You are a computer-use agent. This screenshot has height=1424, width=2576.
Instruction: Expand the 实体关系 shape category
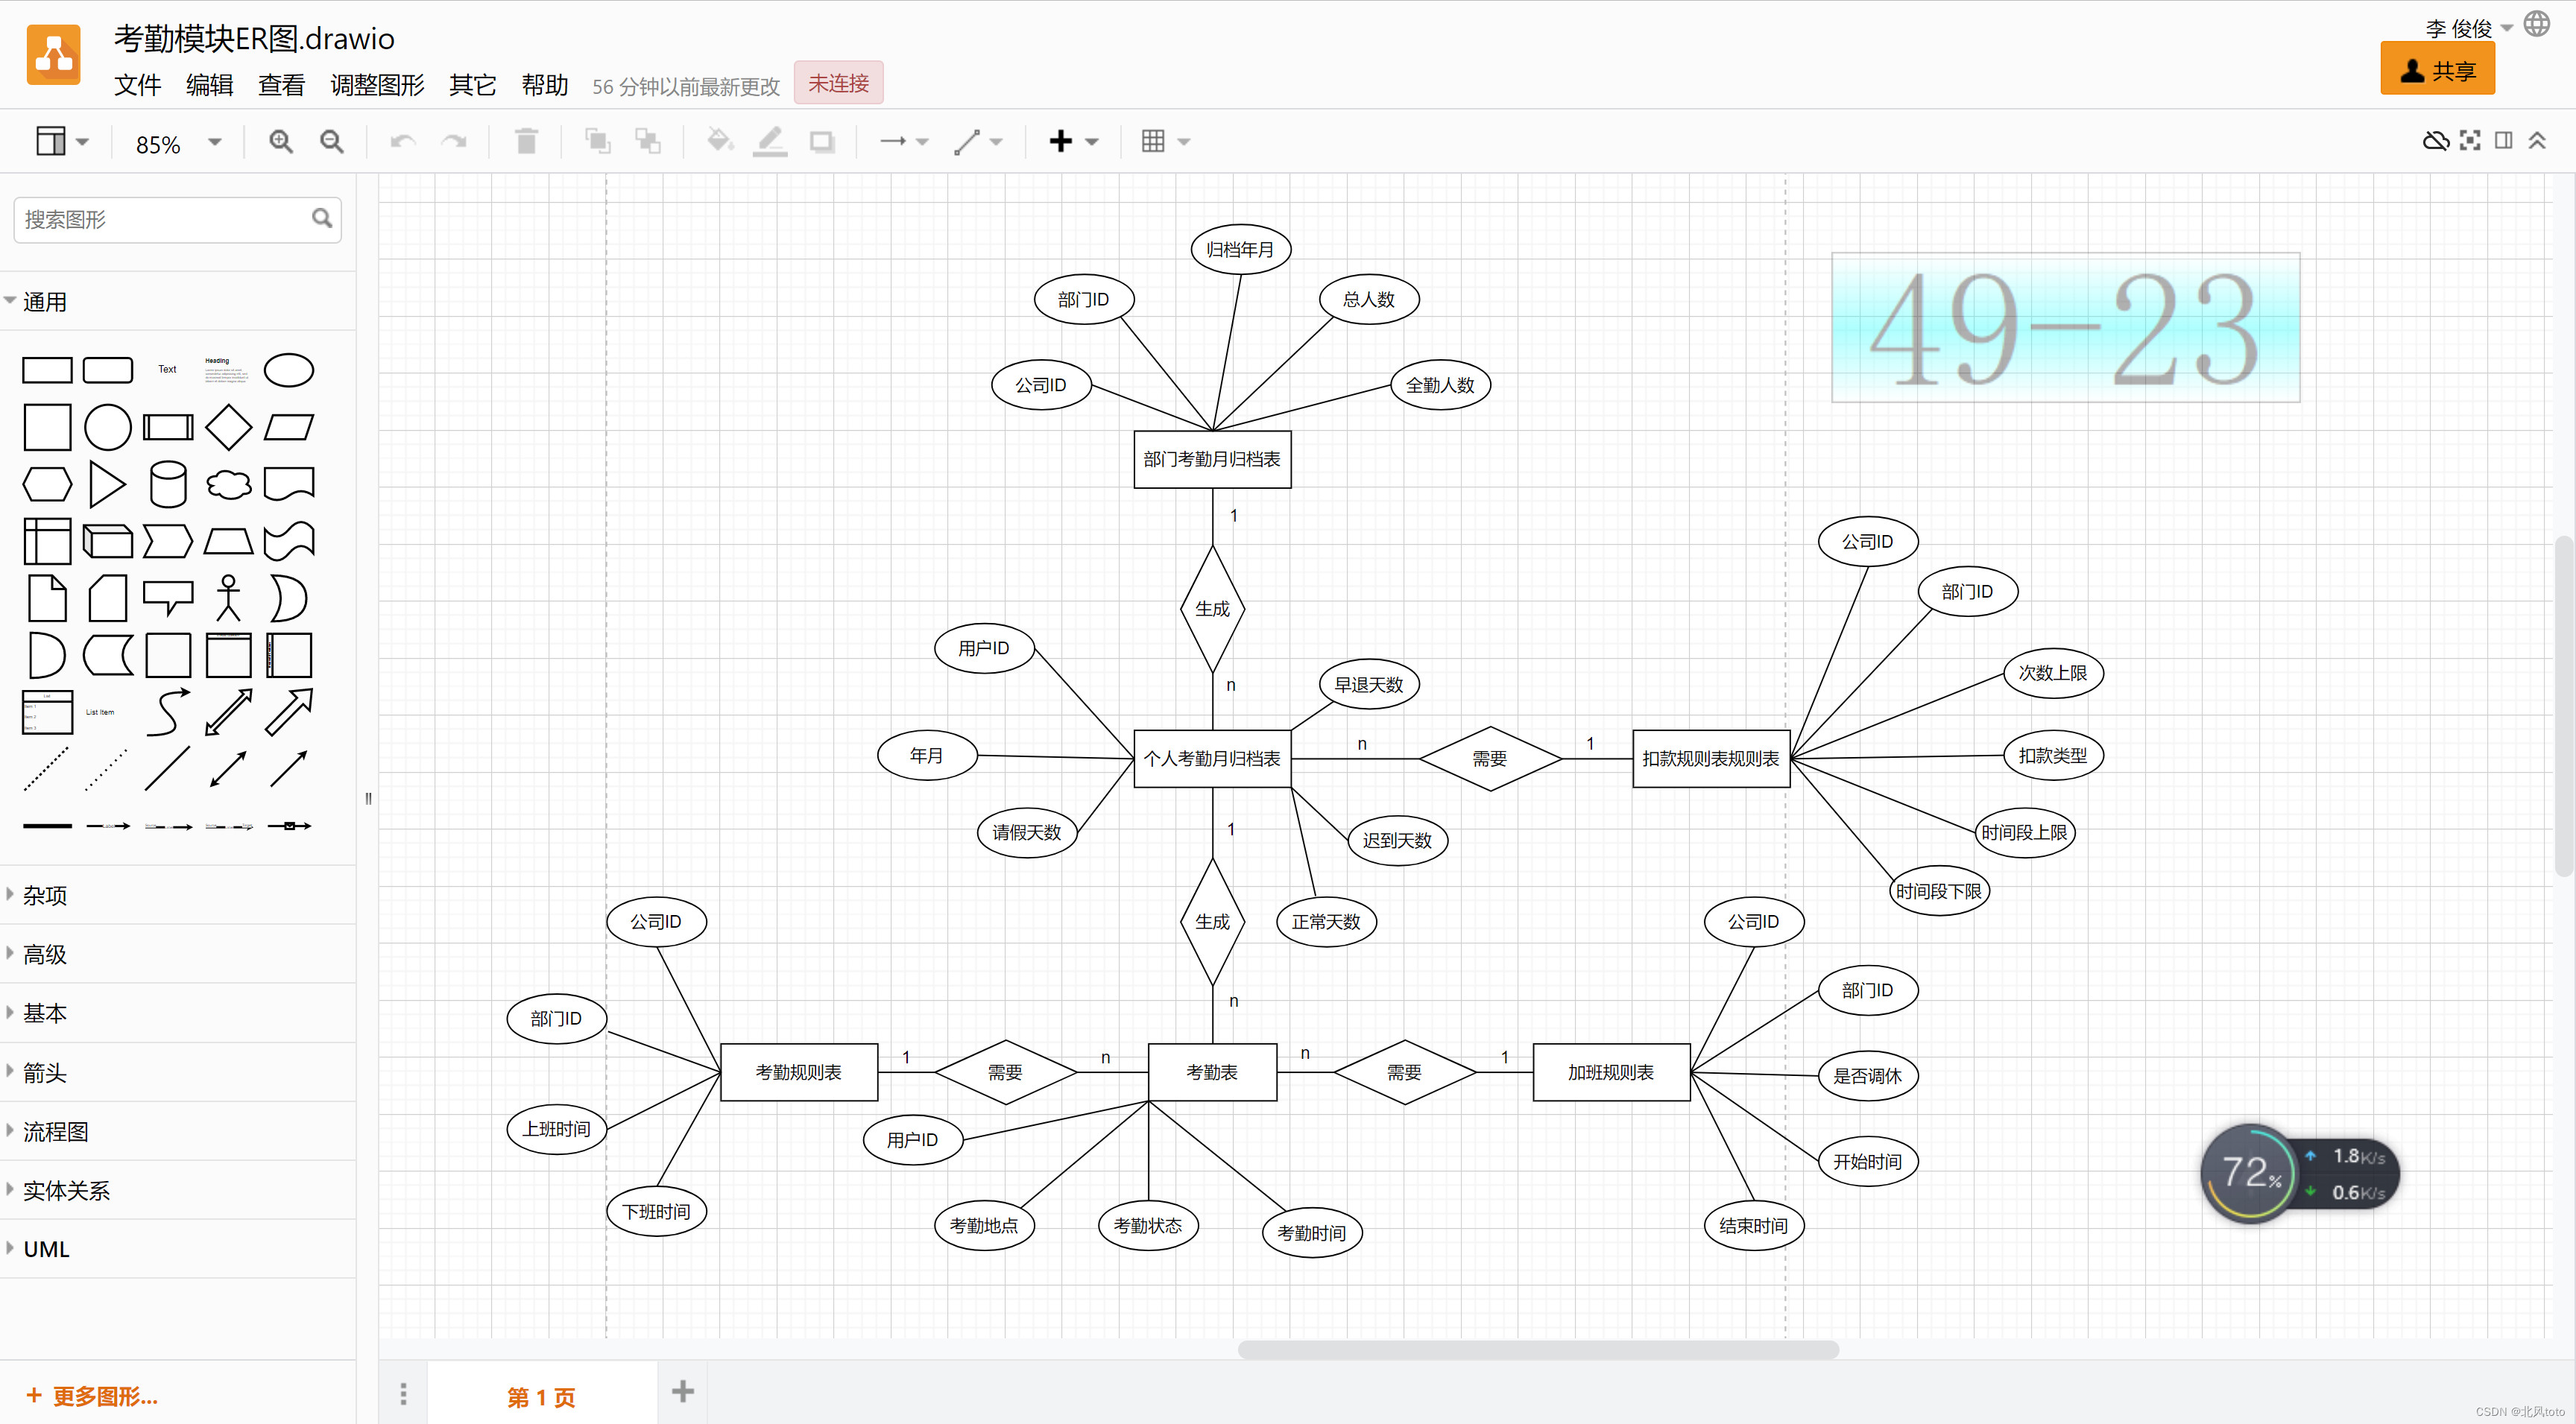(66, 1190)
